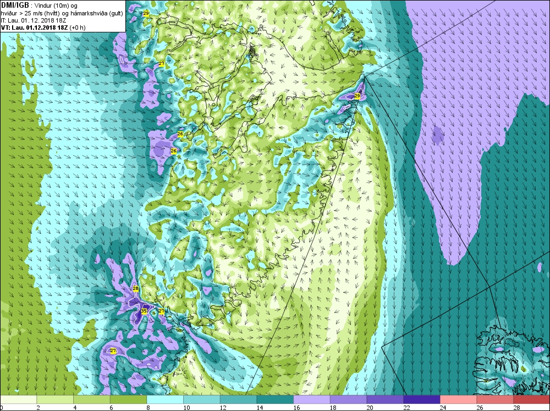This screenshot has height=411, width=550.
Task: Click the 10–12 m/s legend color swatch
Action: tap(202, 400)
